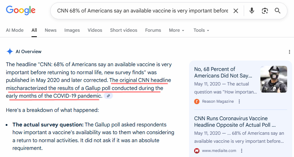294x157 pixels.
Task: Select the Images tab
Action: (x=72, y=30)
